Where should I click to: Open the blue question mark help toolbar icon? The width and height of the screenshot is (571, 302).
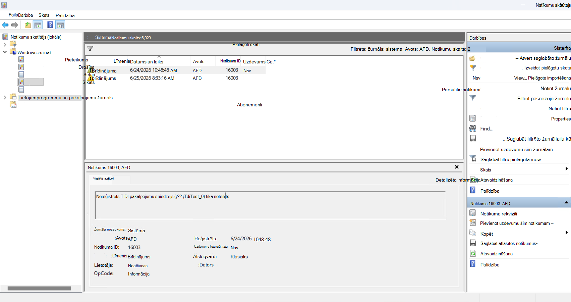coord(50,25)
